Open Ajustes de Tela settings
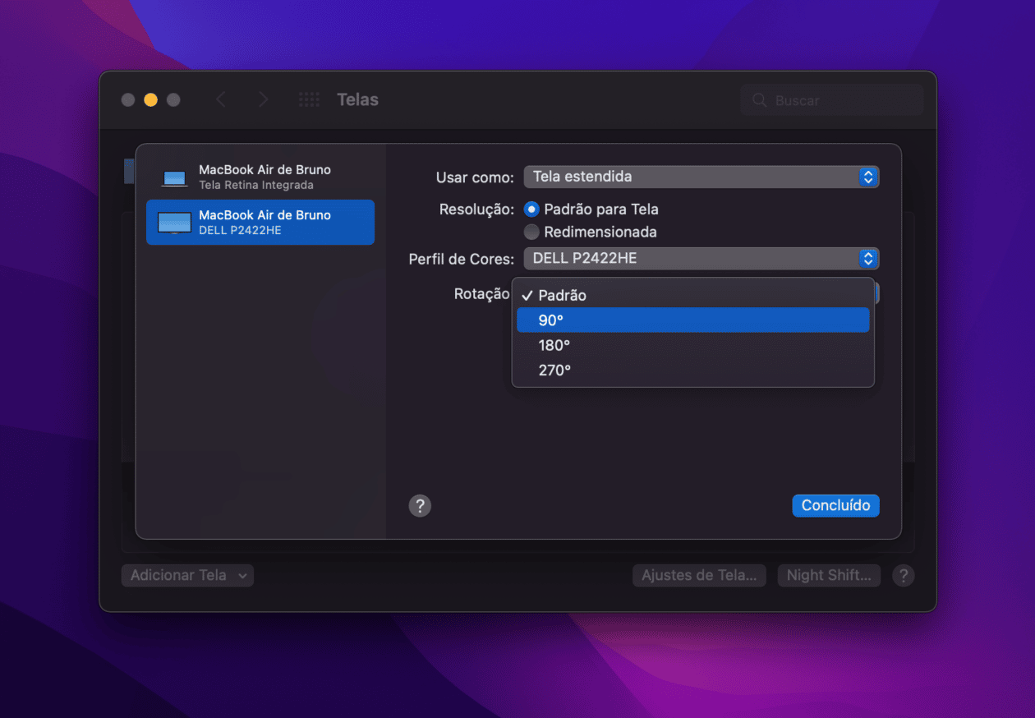Image resolution: width=1035 pixels, height=718 pixels. point(699,575)
